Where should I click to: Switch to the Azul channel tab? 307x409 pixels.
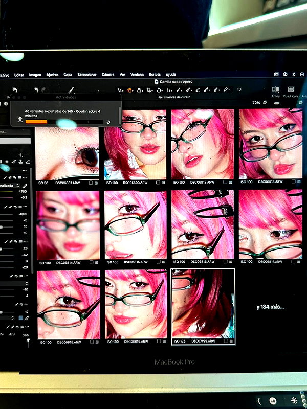point(12,334)
